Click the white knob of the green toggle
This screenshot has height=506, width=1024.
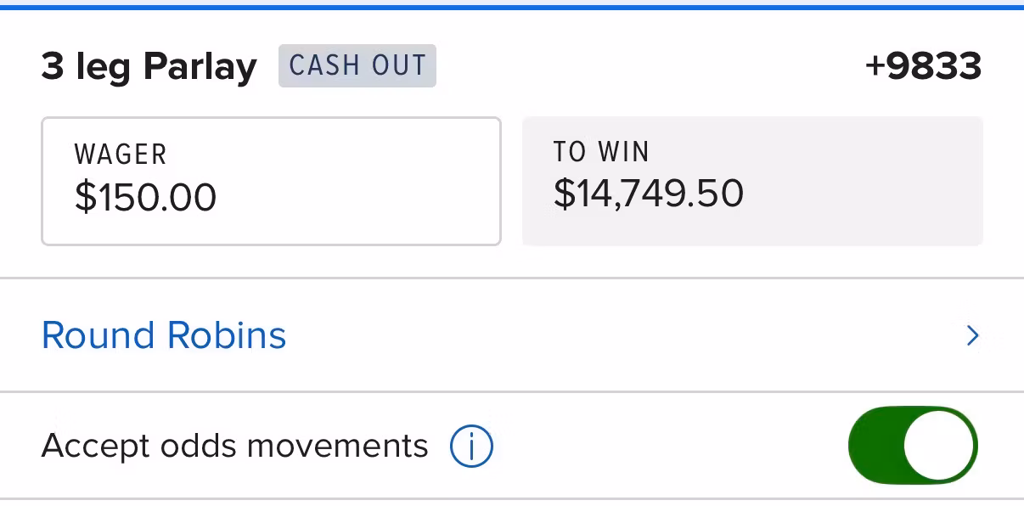pyautogui.click(x=940, y=446)
